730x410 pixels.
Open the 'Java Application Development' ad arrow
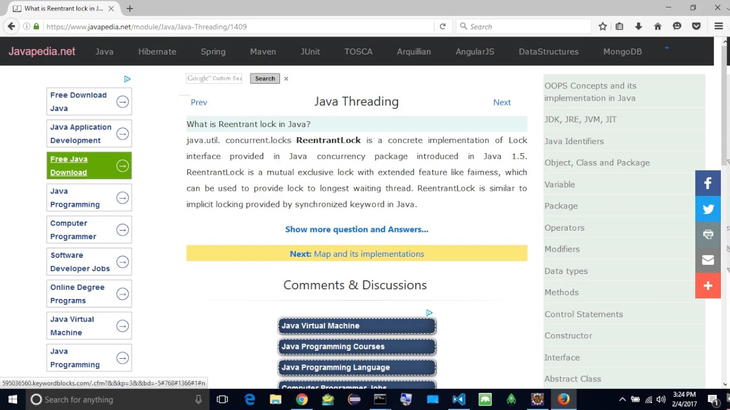123,134
